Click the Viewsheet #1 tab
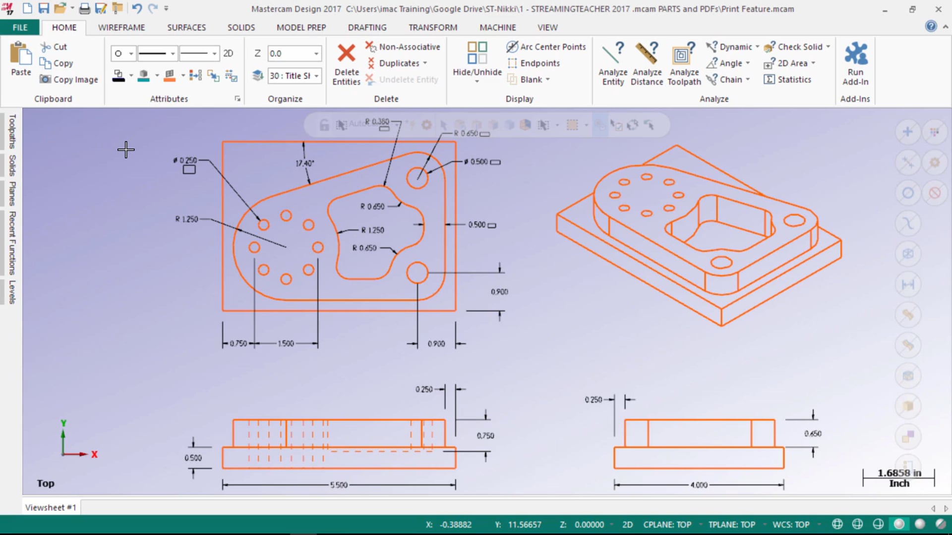The image size is (952, 535). tap(51, 507)
